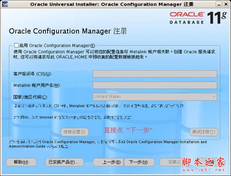
Task: Click the 国家/地区代码(C) label
Action: [x=31, y=97]
